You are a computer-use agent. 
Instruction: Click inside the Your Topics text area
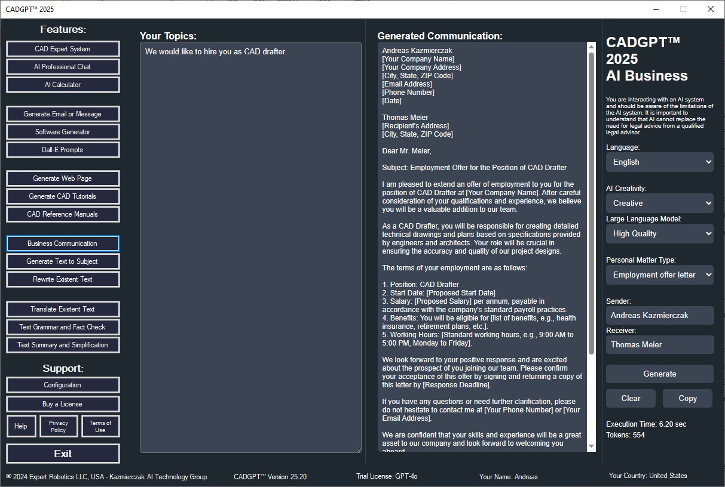(x=250, y=247)
